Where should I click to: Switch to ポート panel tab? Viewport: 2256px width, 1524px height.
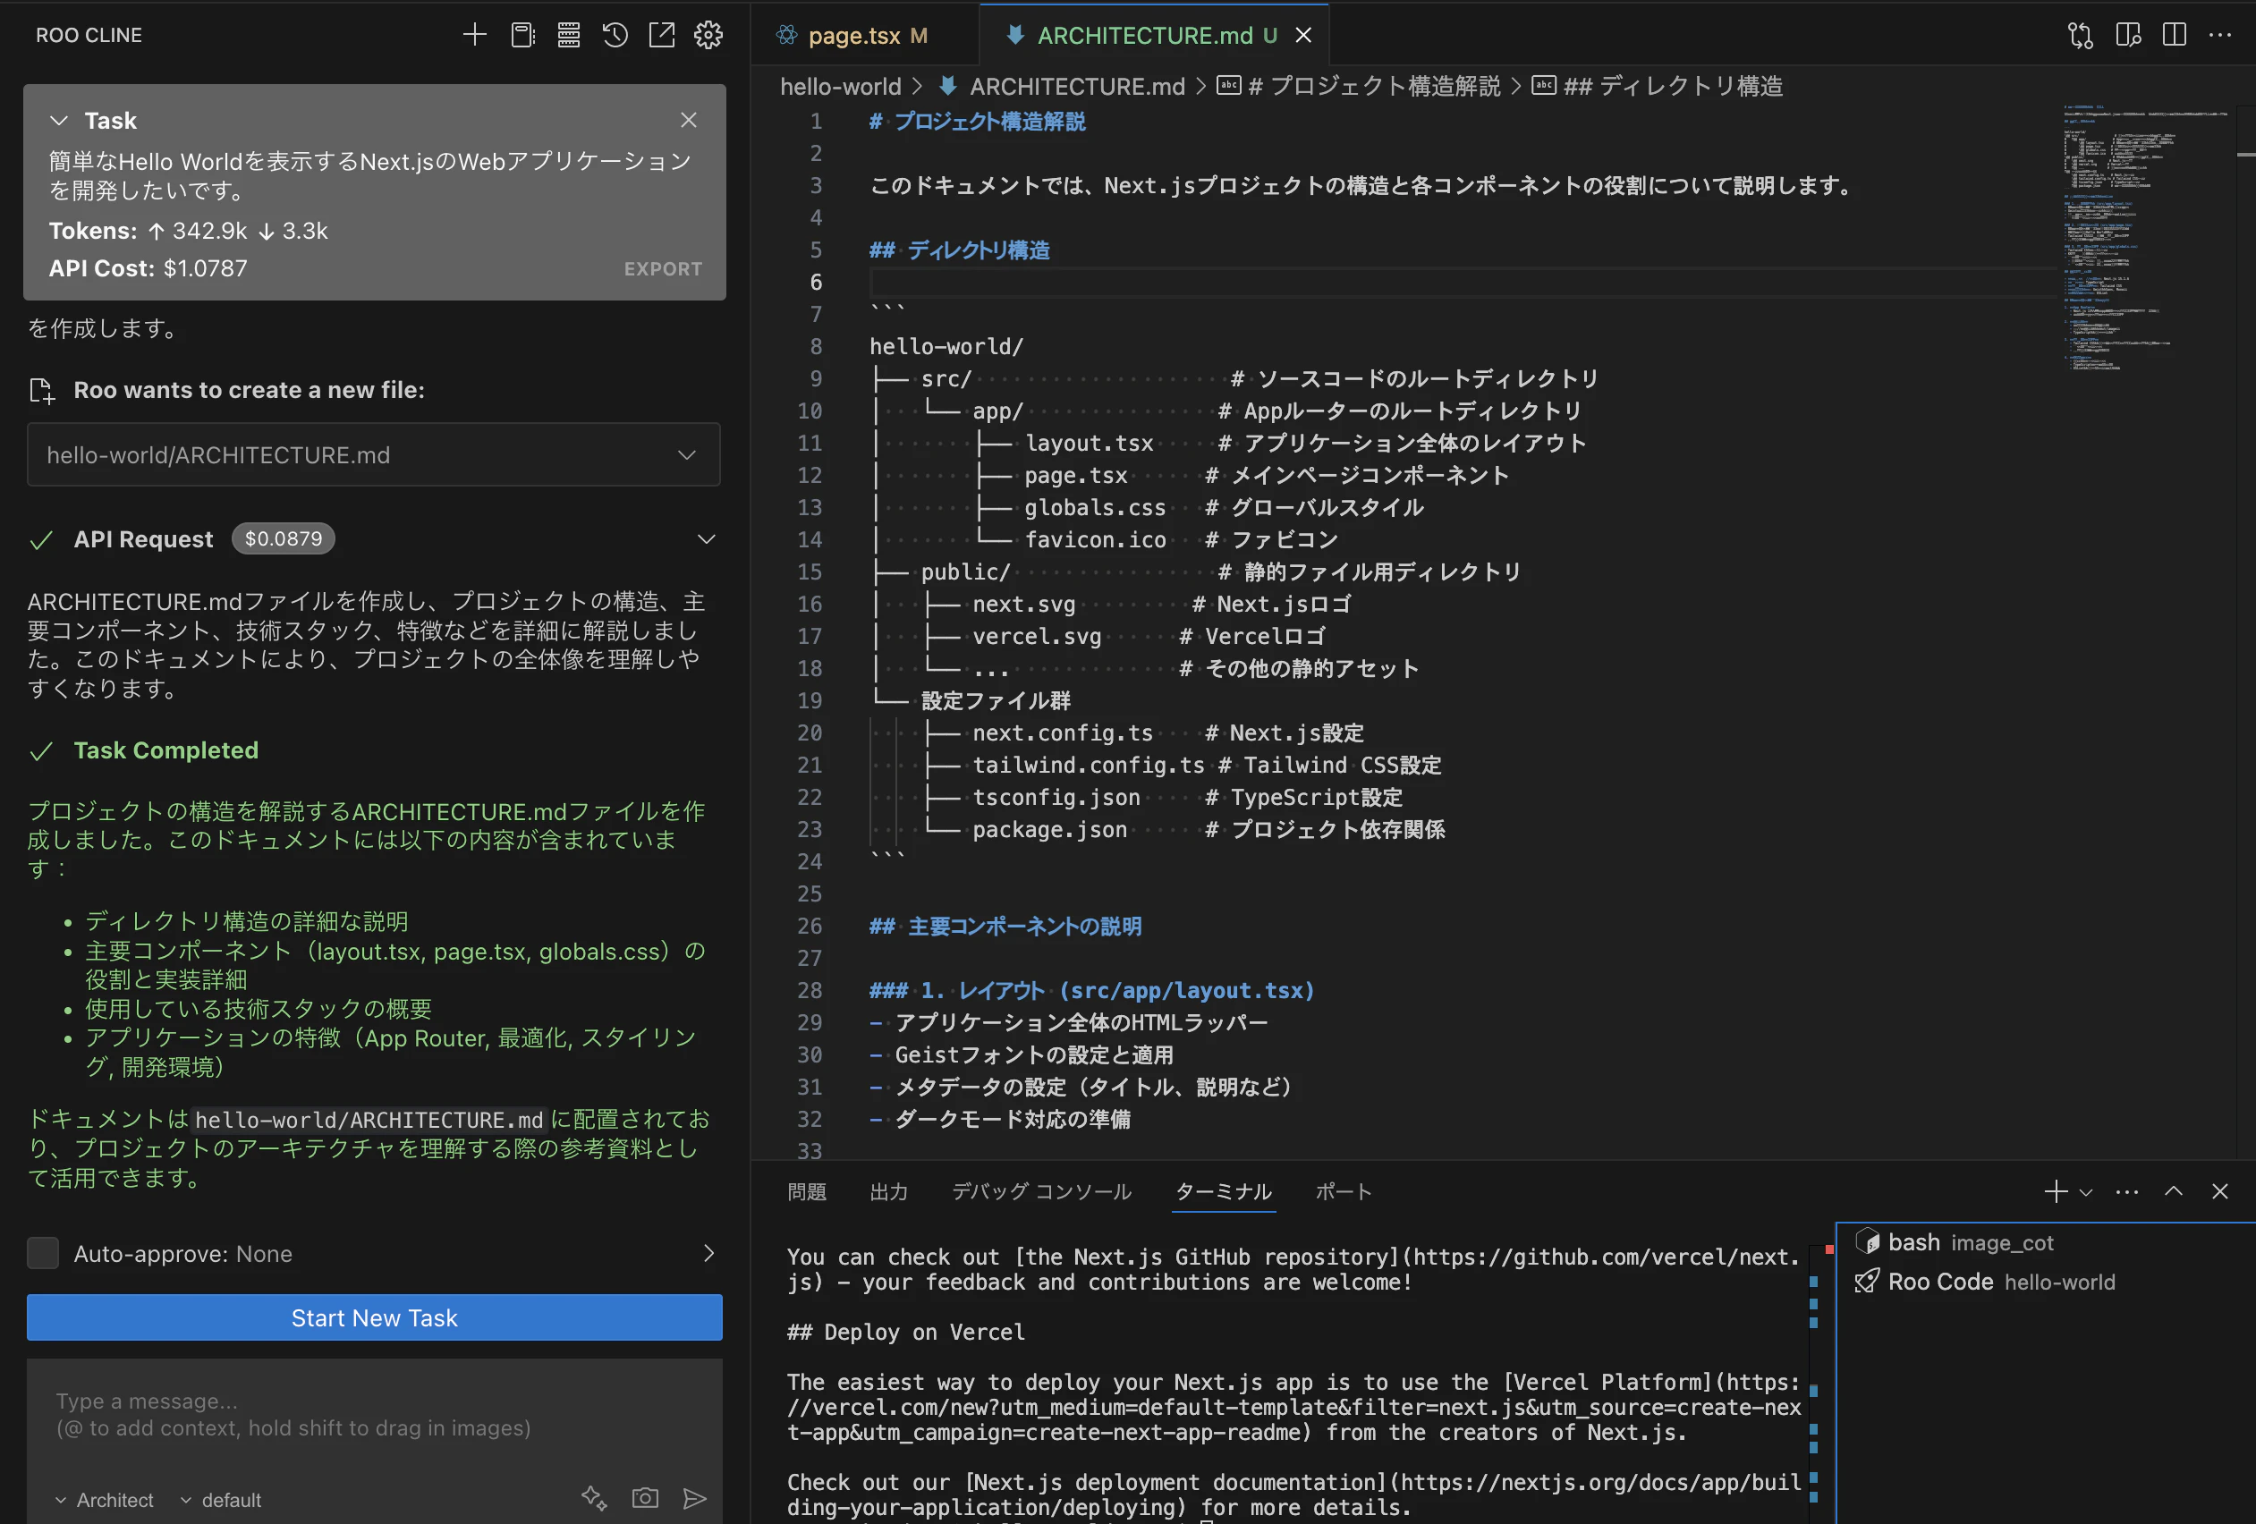[x=1344, y=1191]
